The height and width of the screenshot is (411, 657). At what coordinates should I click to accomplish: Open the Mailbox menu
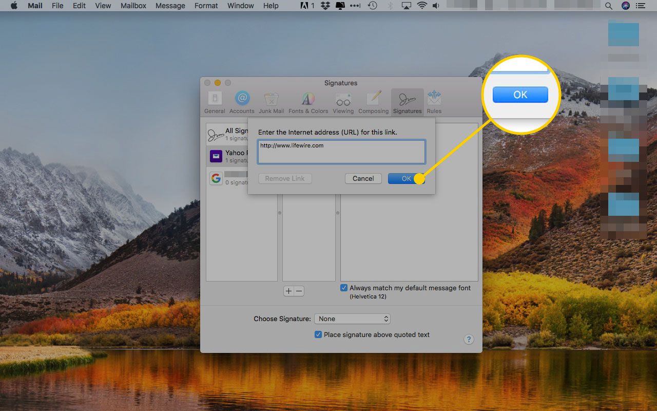coord(133,6)
